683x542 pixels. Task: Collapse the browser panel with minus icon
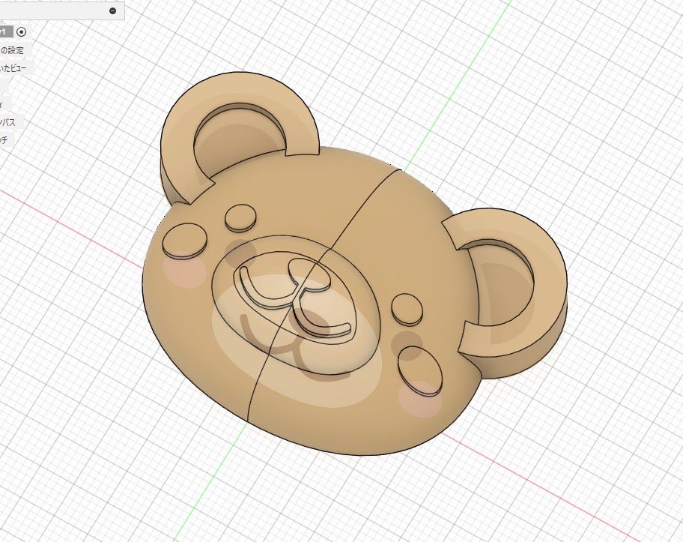113,11
